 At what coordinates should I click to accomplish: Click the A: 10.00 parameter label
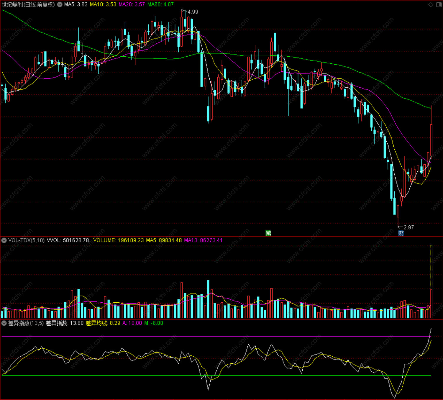click(x=132, y=323)
